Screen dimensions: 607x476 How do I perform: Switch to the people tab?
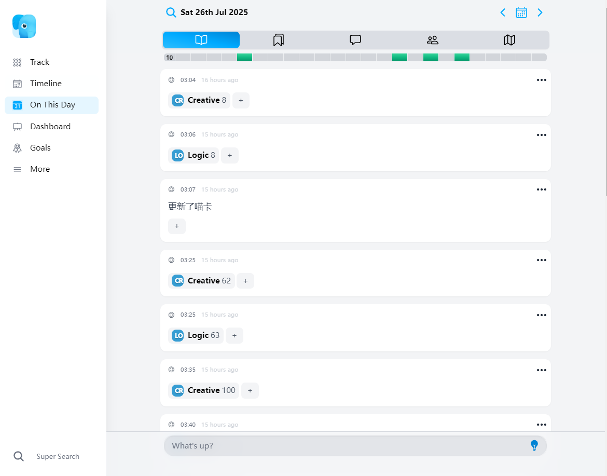[432, 40]
